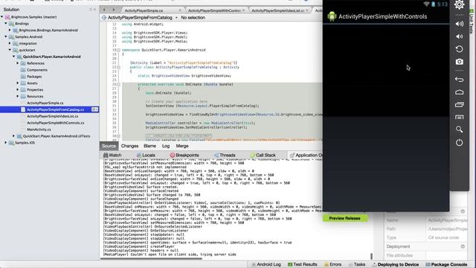
Task: Expand QuickStart.Player.XamarinAndroid.UITests project
Action: coord(13,136)
